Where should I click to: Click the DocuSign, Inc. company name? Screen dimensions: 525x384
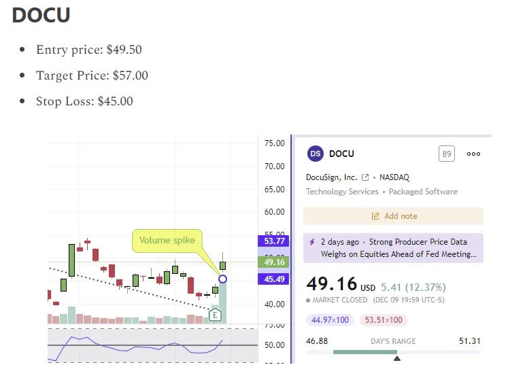[331, 177]
